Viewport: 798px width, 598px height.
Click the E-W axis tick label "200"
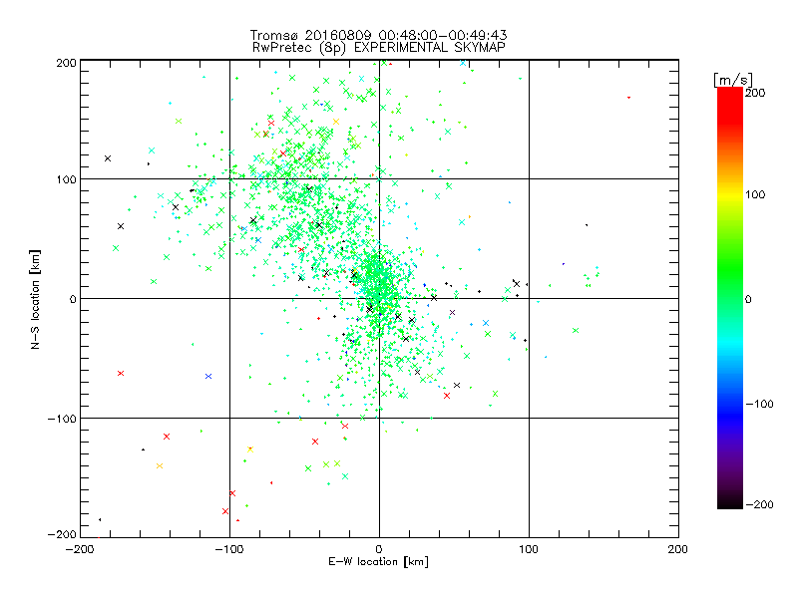point(678,549)
